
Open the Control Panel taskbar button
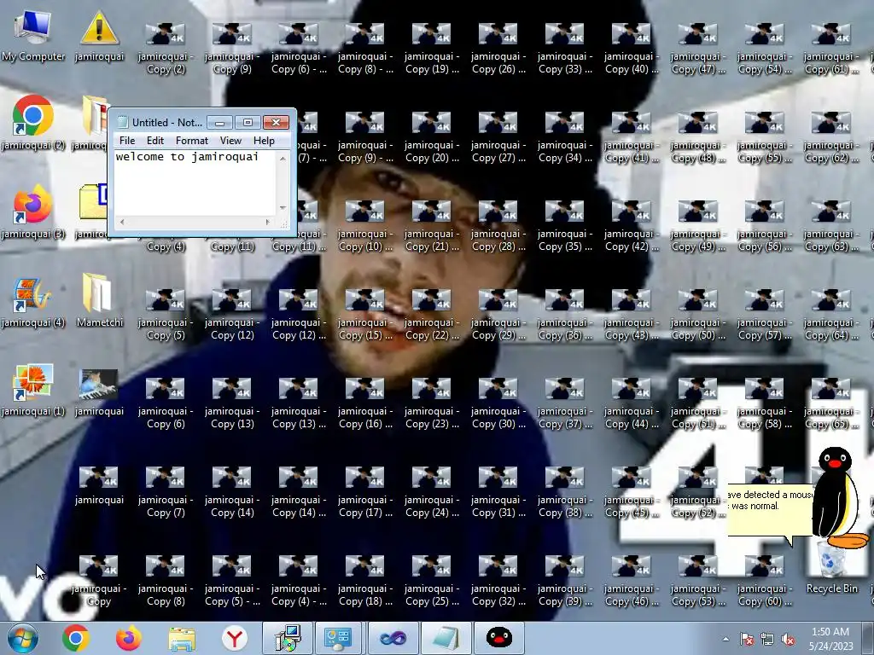click(340, 638)
